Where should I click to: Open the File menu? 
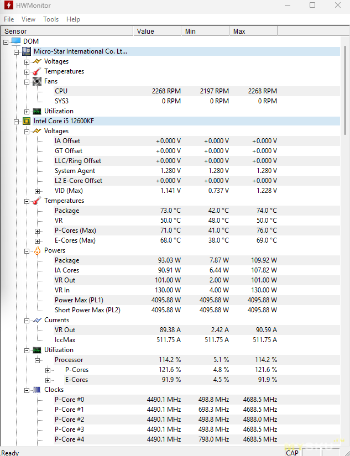click(9, 19)
